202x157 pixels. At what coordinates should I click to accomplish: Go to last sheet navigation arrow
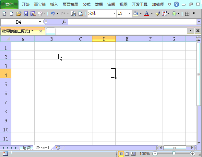pos(16,148)
